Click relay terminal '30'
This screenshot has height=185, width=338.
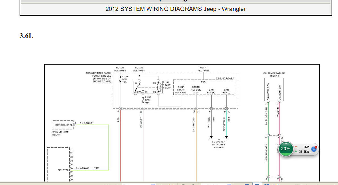pyautogui.click(x=136, y=83)
